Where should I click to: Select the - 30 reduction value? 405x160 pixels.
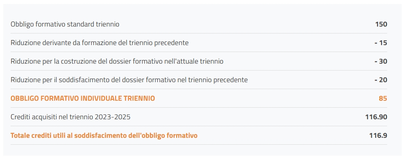(381, 61)
